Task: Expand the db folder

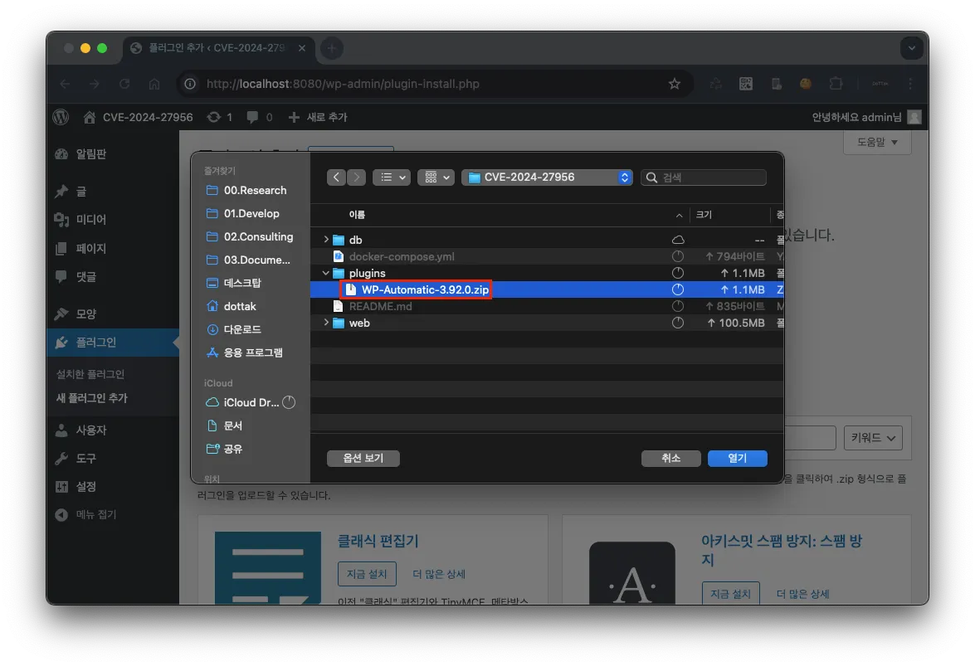Action: click(x=326, y=239)
